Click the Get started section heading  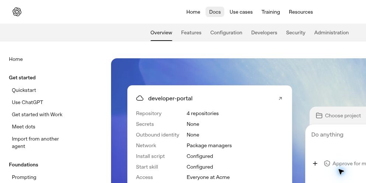click(x=22, y=77)
